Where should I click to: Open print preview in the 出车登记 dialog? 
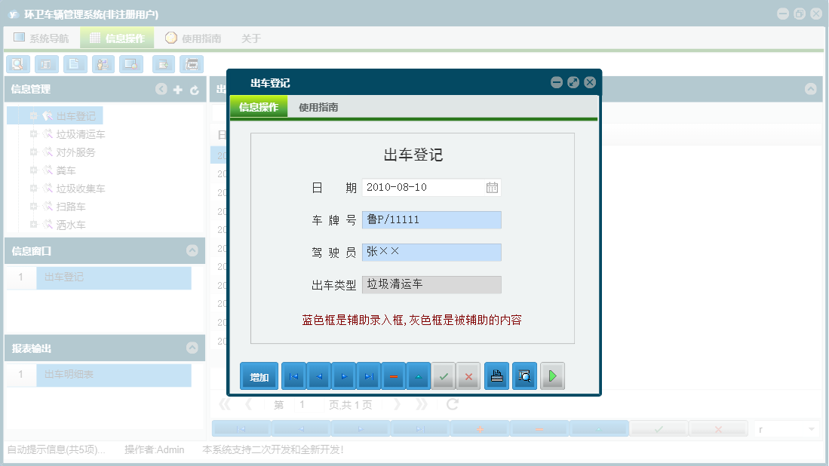[524, 376]
